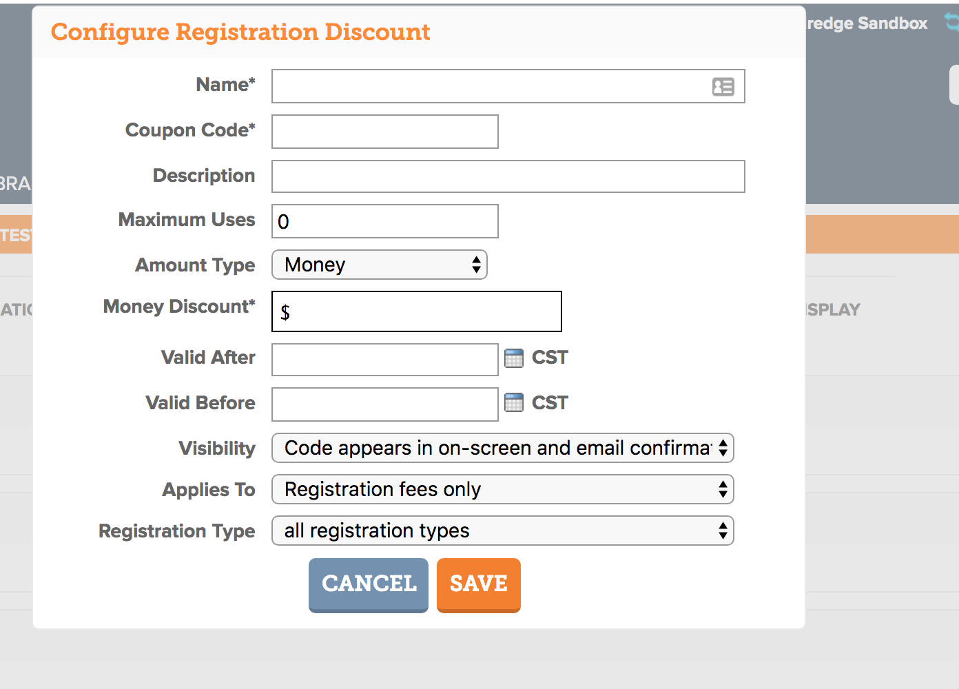Click the Cancel button
Screen dimensions: 959x689
(x=369, y=585)
